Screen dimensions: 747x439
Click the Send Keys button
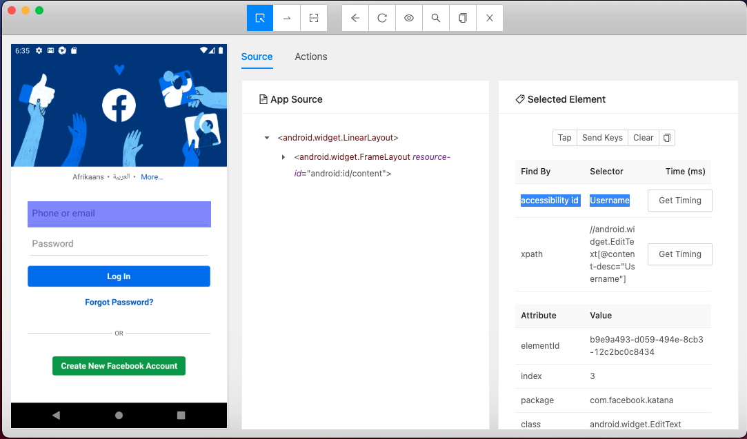coord(602,138)
